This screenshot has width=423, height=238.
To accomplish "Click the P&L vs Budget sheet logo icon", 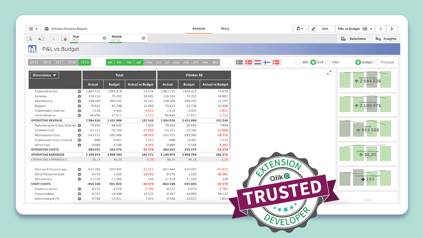I will 32,49.
